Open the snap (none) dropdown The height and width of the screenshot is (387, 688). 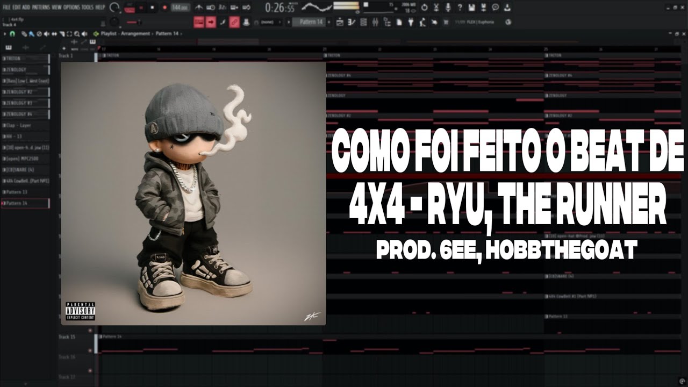click(x=270, y=22)
